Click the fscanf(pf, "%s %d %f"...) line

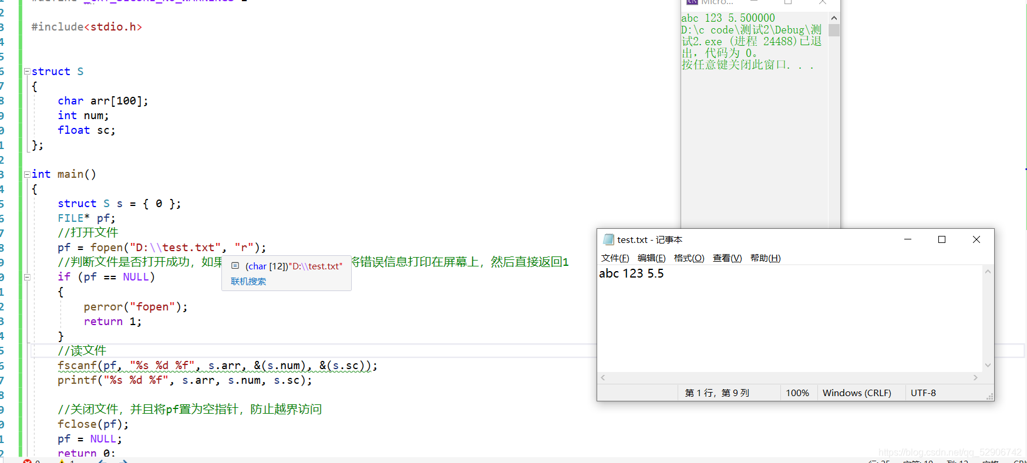217,366
